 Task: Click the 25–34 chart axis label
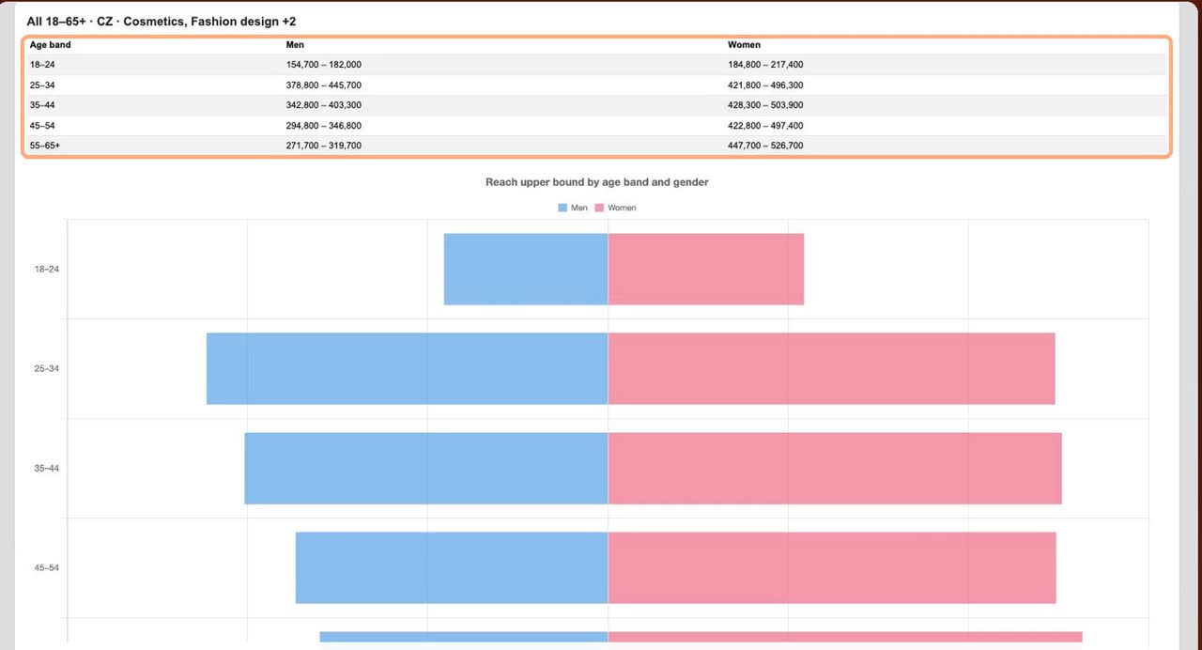[47, 369]
